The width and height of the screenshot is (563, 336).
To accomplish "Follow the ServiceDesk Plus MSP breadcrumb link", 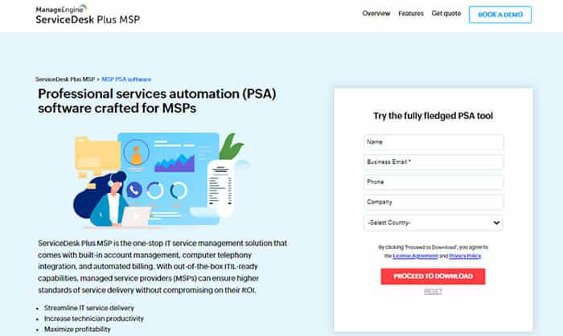I will (x=65, y=80).
